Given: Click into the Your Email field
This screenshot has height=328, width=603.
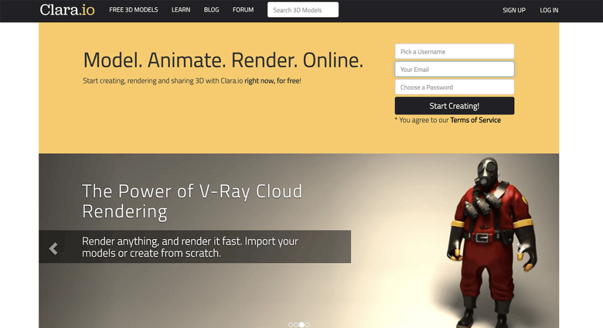Looking at the screenshot, I should click(x=454, y=70).
